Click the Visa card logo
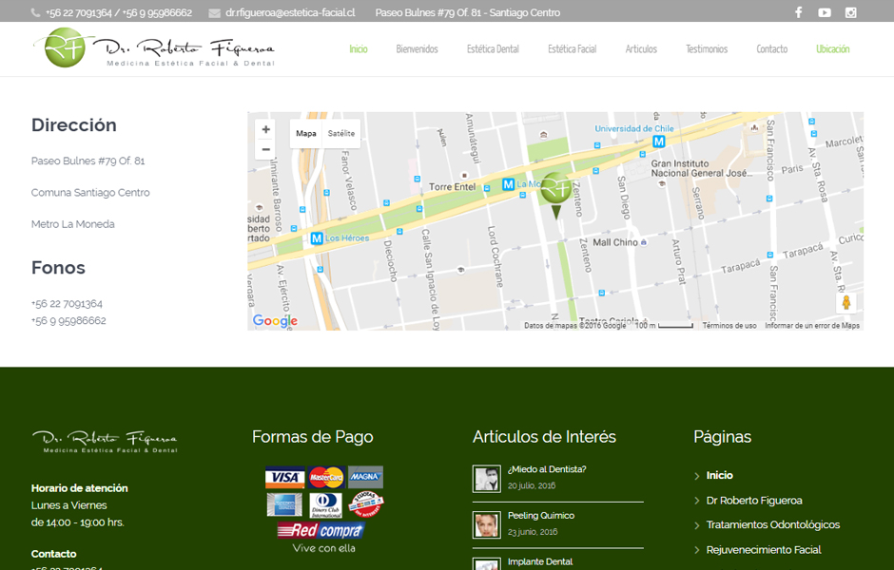 [284, 477]
